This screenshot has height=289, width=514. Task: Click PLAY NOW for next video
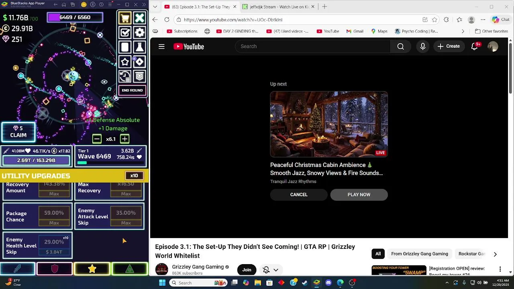pos(359,195)
